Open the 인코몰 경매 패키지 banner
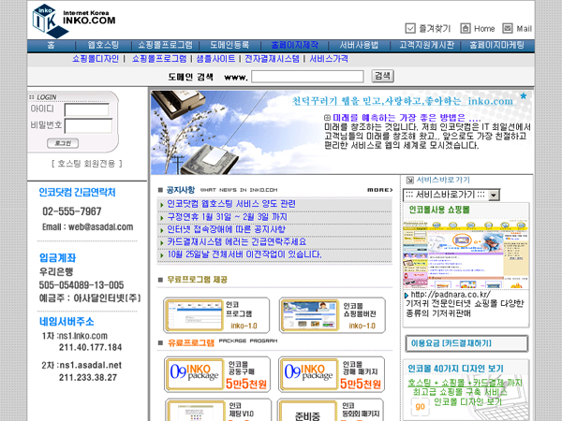This screenshot has height=421, width=562. pos(332,374)
